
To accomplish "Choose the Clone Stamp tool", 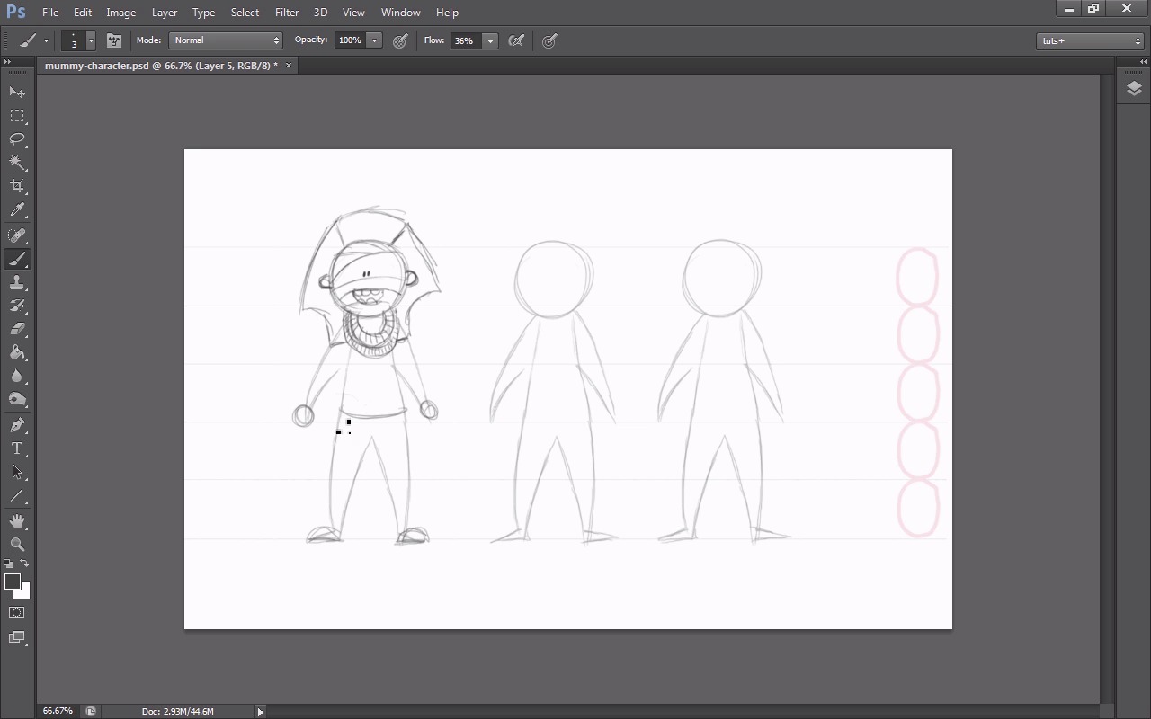I will coord(17,282).
